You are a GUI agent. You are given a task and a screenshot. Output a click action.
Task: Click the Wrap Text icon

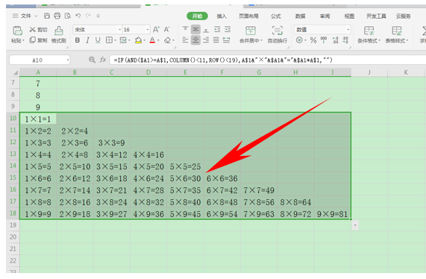pyautogui.click(x=277, y=31)
